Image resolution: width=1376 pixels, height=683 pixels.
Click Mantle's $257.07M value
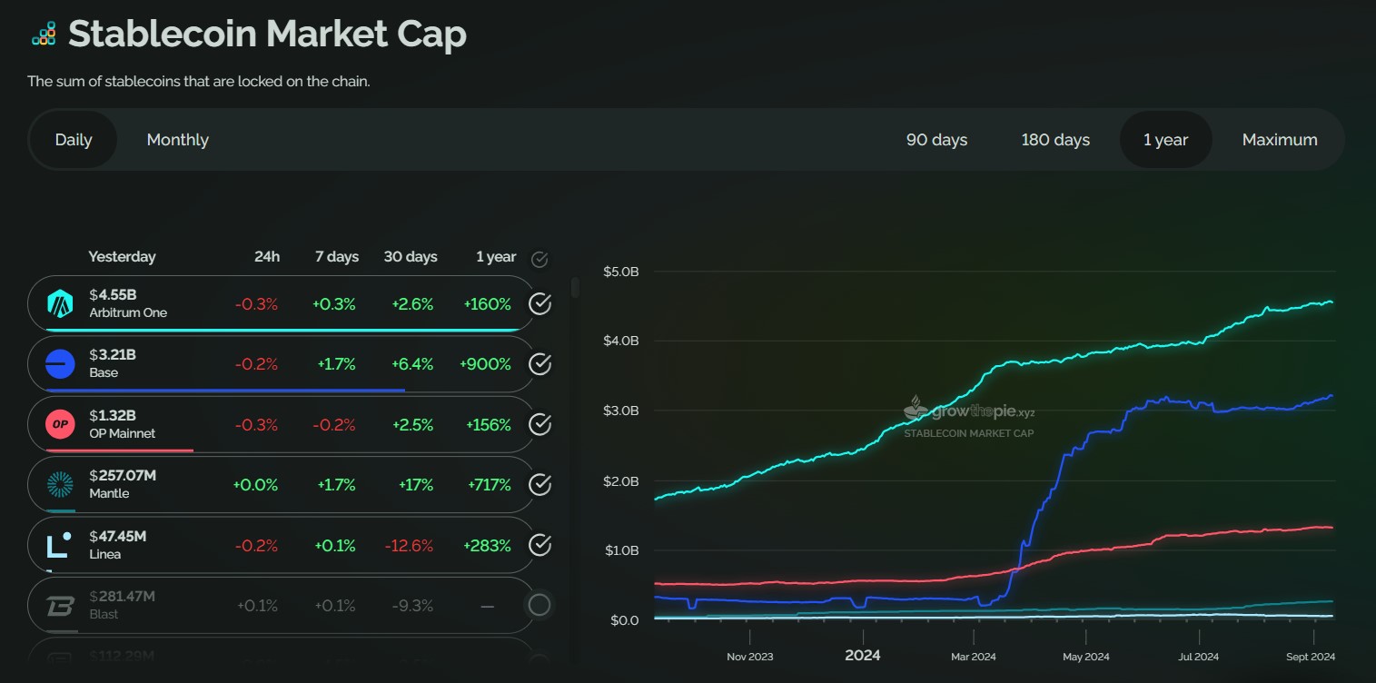(x=123, y=476)
